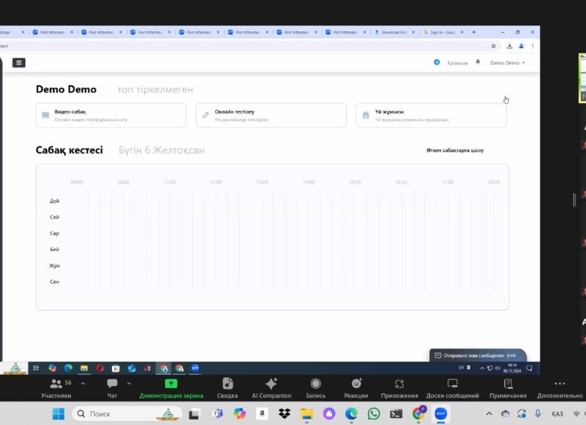Open the Видео-сабақ card
Screen dimensions: 586x425
point(111,115)
